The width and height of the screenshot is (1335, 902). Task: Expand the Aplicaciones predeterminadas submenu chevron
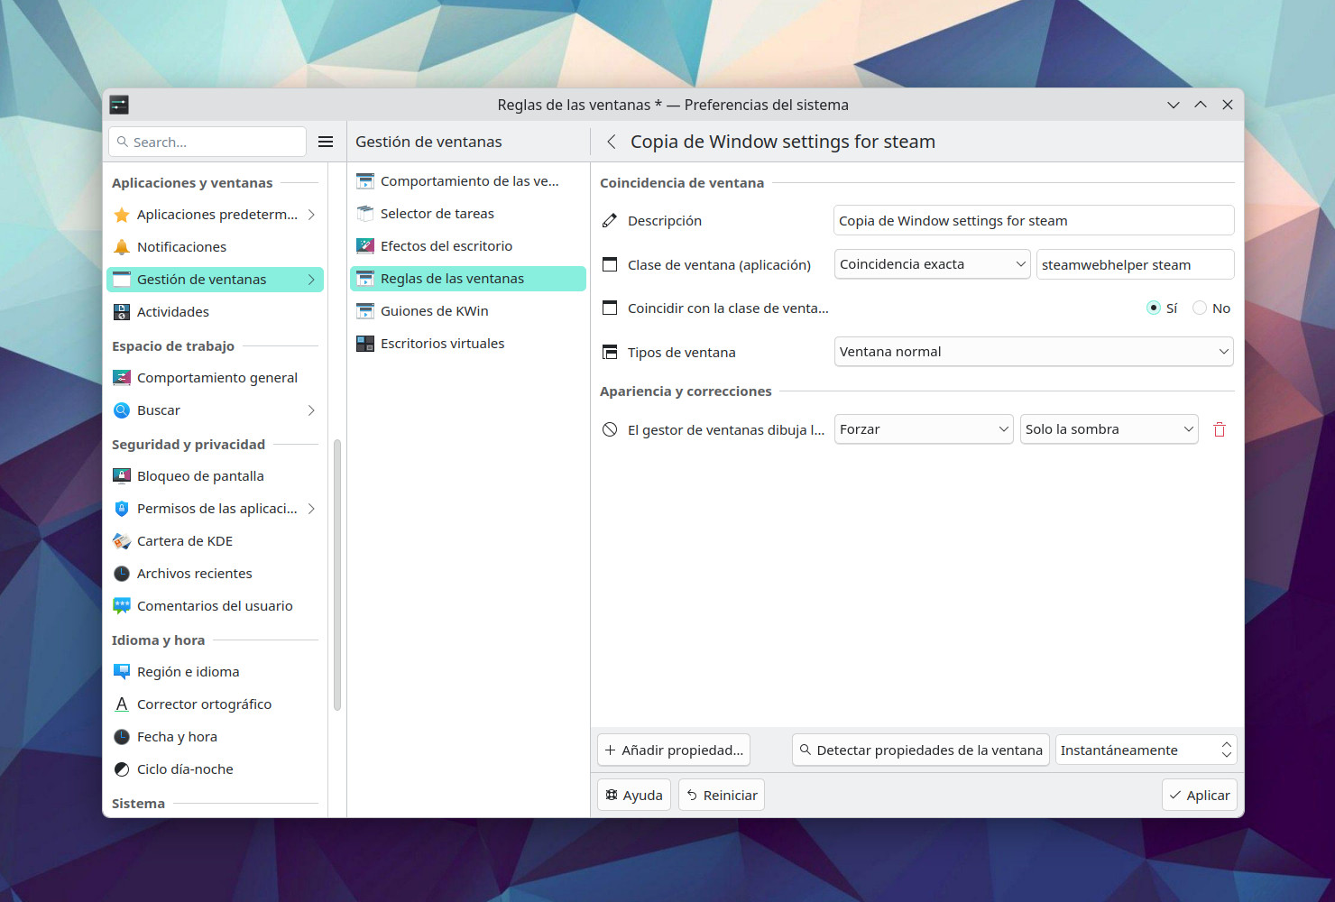click(x=311, y=215)
